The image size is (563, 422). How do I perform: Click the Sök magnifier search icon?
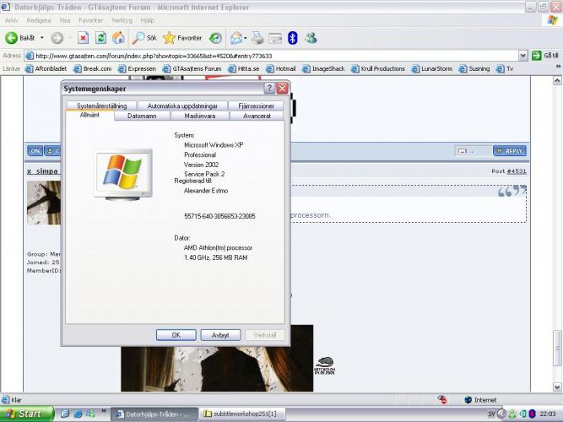click(x=138, y=38)
